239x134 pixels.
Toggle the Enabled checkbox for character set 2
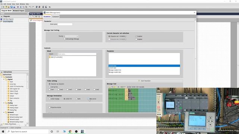tap(136, 39)
